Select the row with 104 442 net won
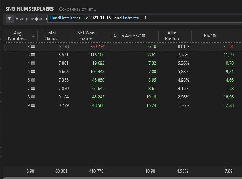The height and width of the screenshot is (179, 242). pos(123,72)
